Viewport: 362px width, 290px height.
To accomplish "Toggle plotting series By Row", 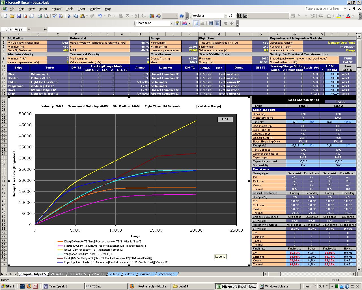I will click(x=211, y=23).
